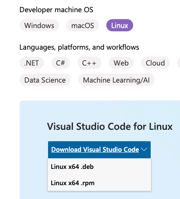Screen dimensions: 180x199
Task: Filter by C# chip
Action: point(61,63)
